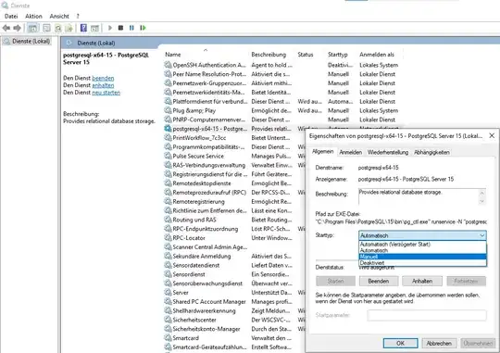
Task: Click the 'neu starten' service link
Action: point(106,93)
